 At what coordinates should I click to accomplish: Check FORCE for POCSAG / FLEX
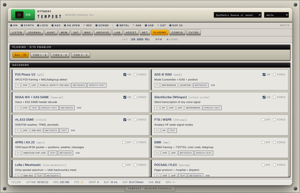[275, 165]
